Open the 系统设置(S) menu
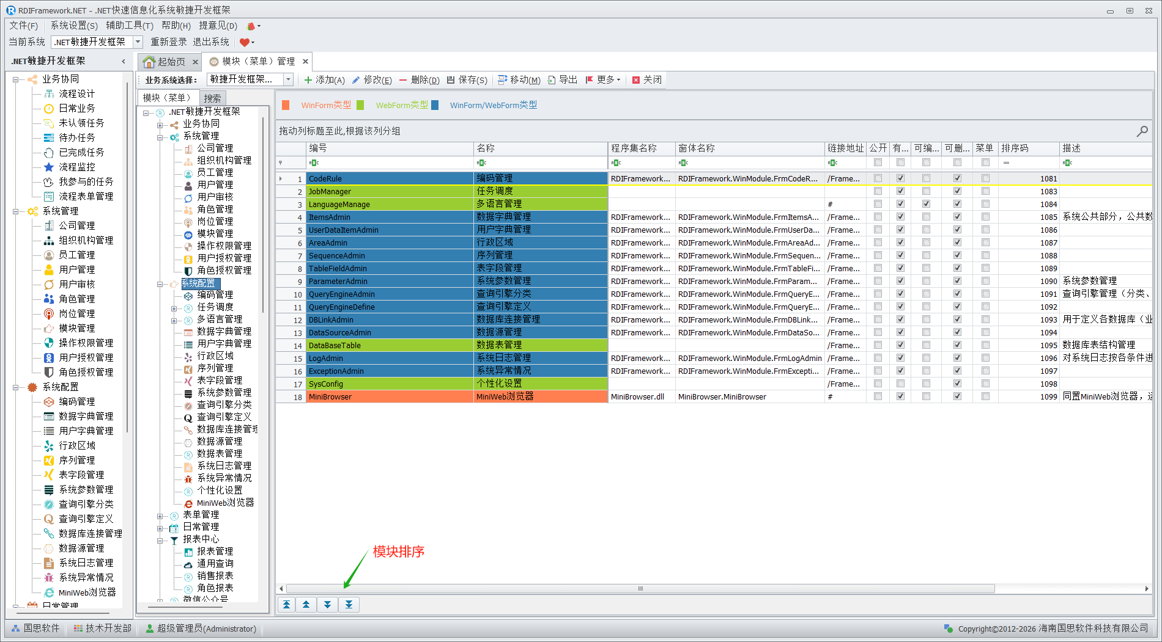This screenshot has width=1162, height=642. click(x=74, y=26)
